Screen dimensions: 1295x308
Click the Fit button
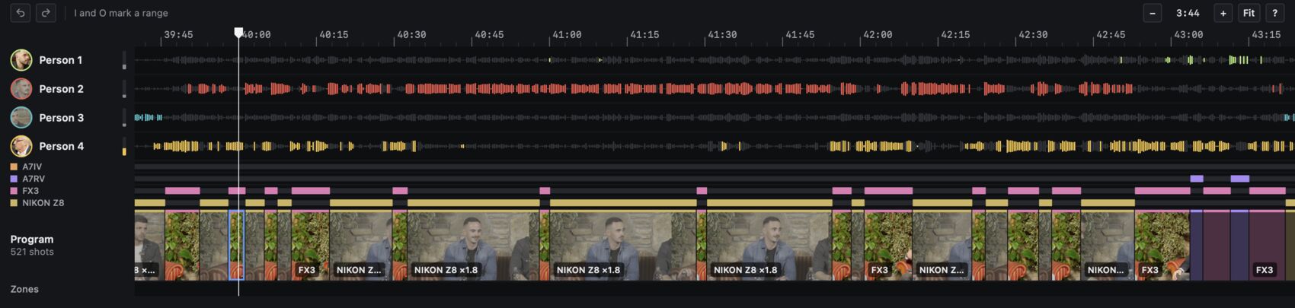point(1249,13)
